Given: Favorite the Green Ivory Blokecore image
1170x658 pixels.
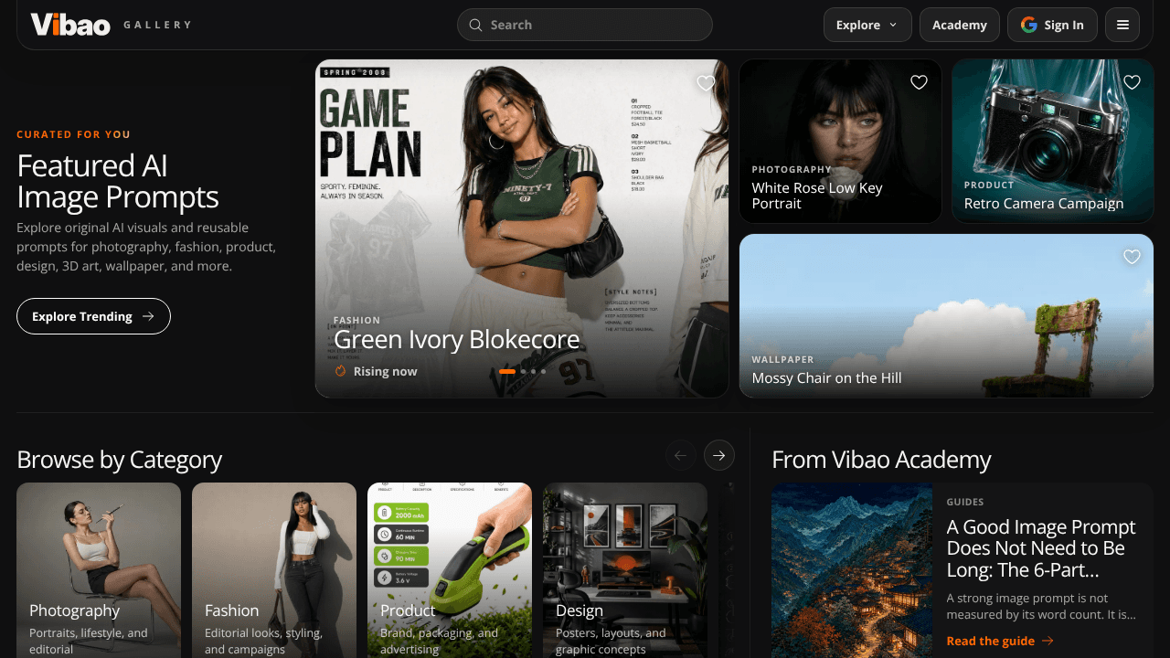Looking at the screenshot, I should click(x=706, y=83).
